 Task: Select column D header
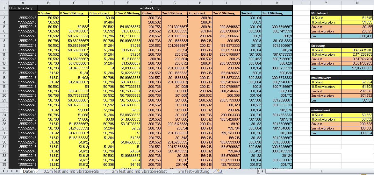(x=102, y=3)
